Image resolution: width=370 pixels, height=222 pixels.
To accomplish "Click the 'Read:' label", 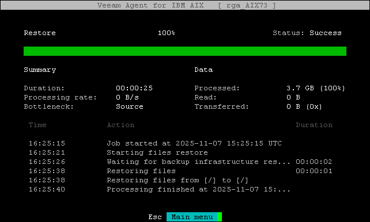I will pos(205,97).
